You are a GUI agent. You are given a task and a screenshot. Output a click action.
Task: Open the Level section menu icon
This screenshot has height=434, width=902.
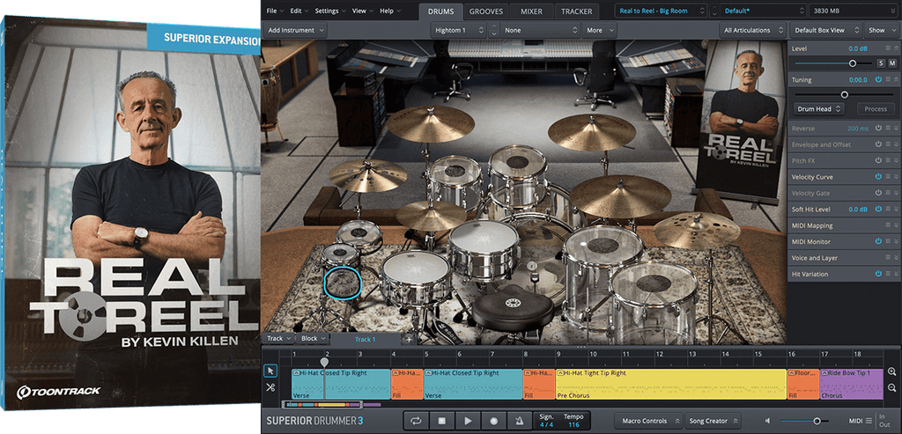coord(888,49)
